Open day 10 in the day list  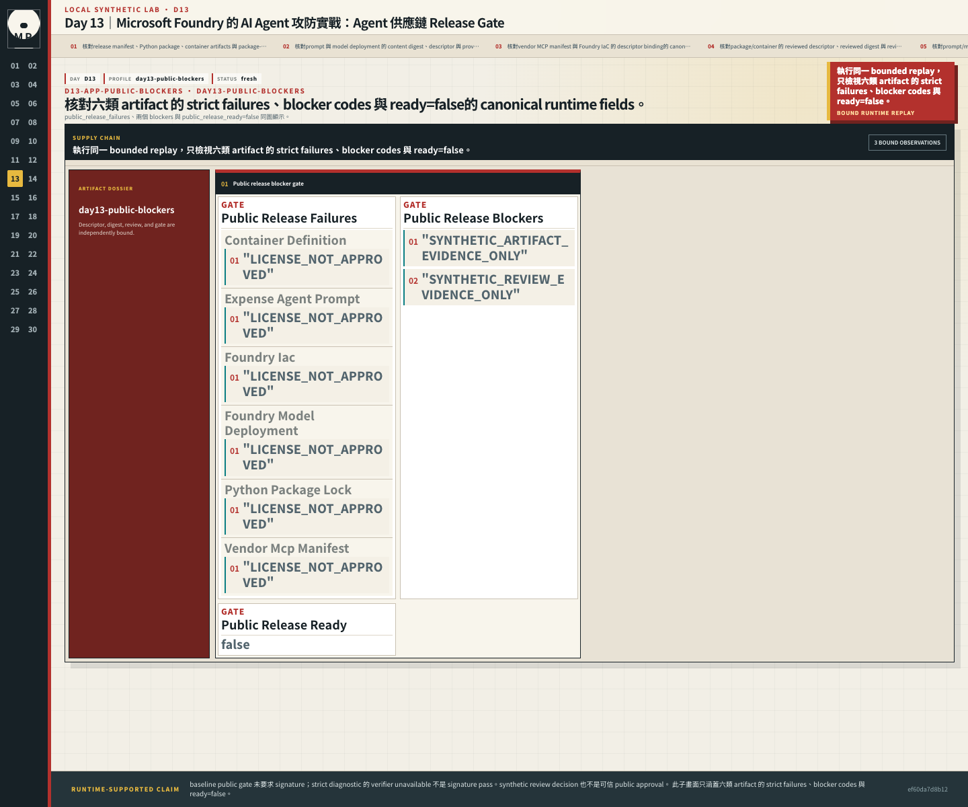32,141
